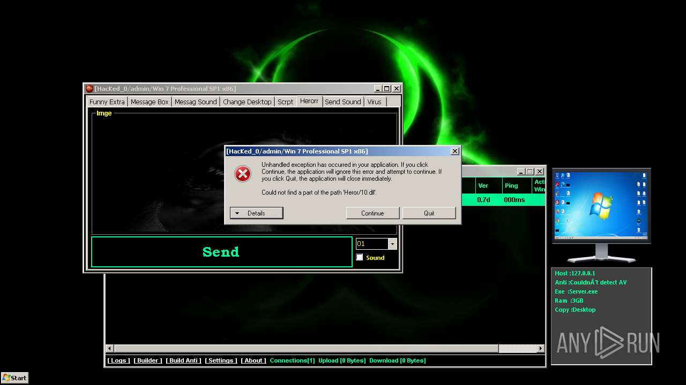Open the 01 image number dropdown
Screen dimensions: 686x385
(392, 244)
